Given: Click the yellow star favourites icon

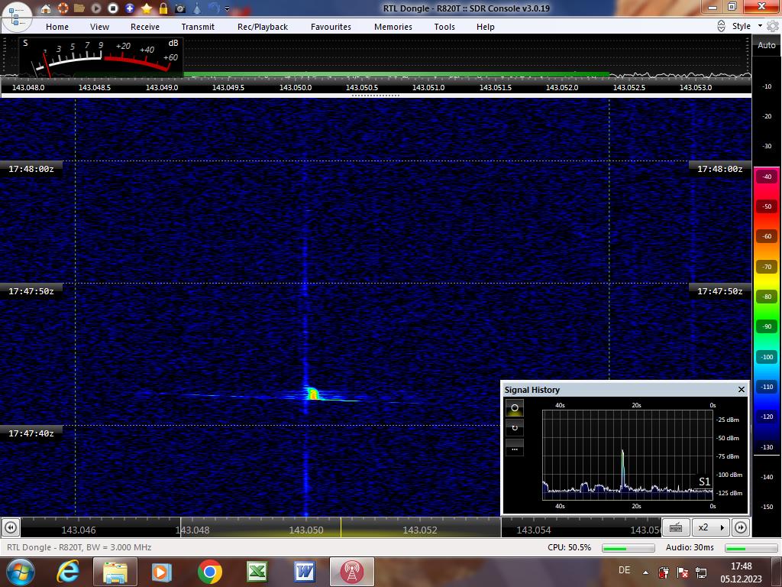Looking at the screenshot, I should coord(147,8).
